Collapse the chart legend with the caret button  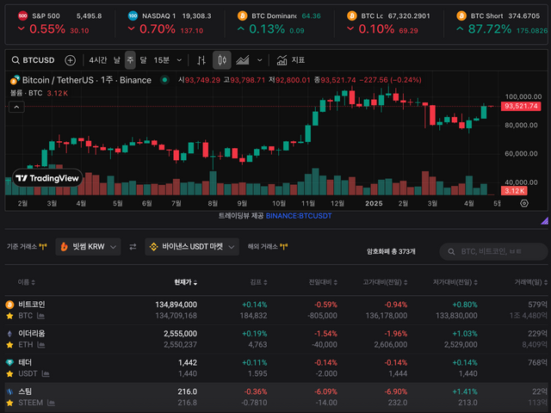16,107
